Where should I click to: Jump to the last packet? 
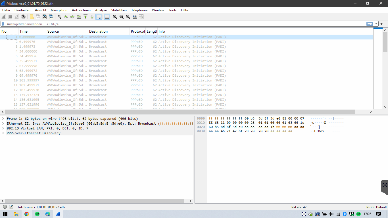[x=92, y=17]
